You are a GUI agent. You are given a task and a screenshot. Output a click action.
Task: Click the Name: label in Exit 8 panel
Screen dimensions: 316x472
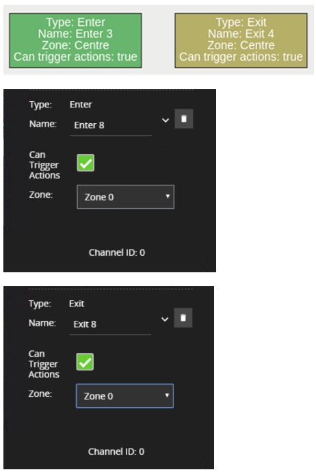click(x=42, y=323)
